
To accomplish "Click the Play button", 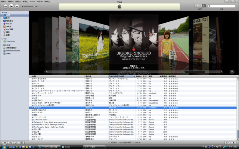I will click(11, 6).
